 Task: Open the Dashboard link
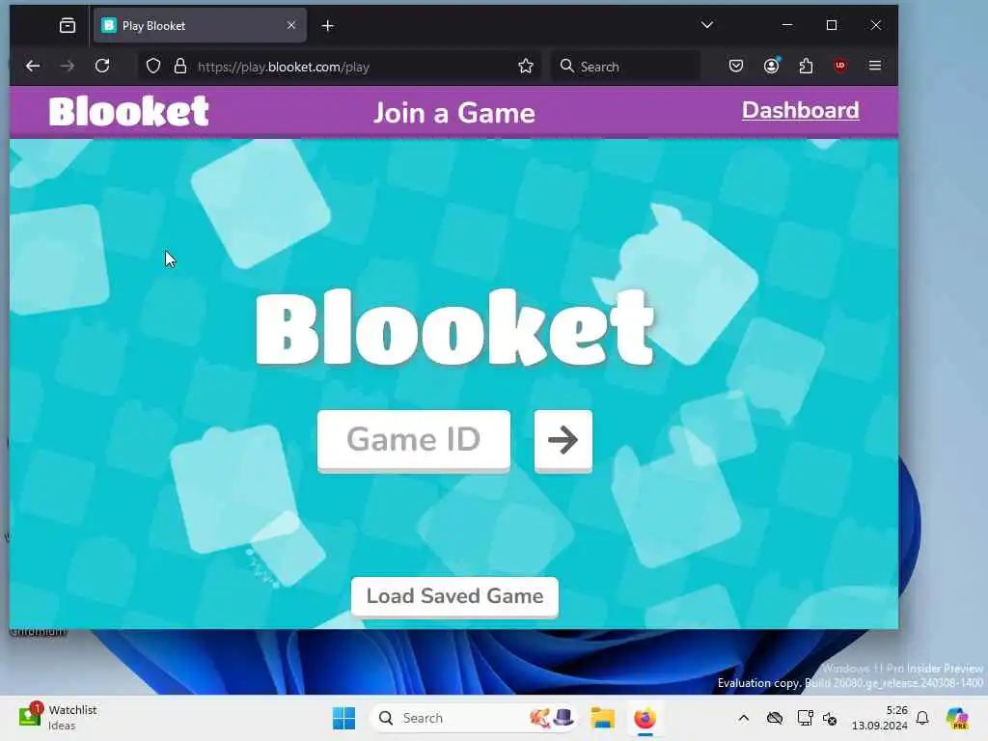(x=800, y=110)
